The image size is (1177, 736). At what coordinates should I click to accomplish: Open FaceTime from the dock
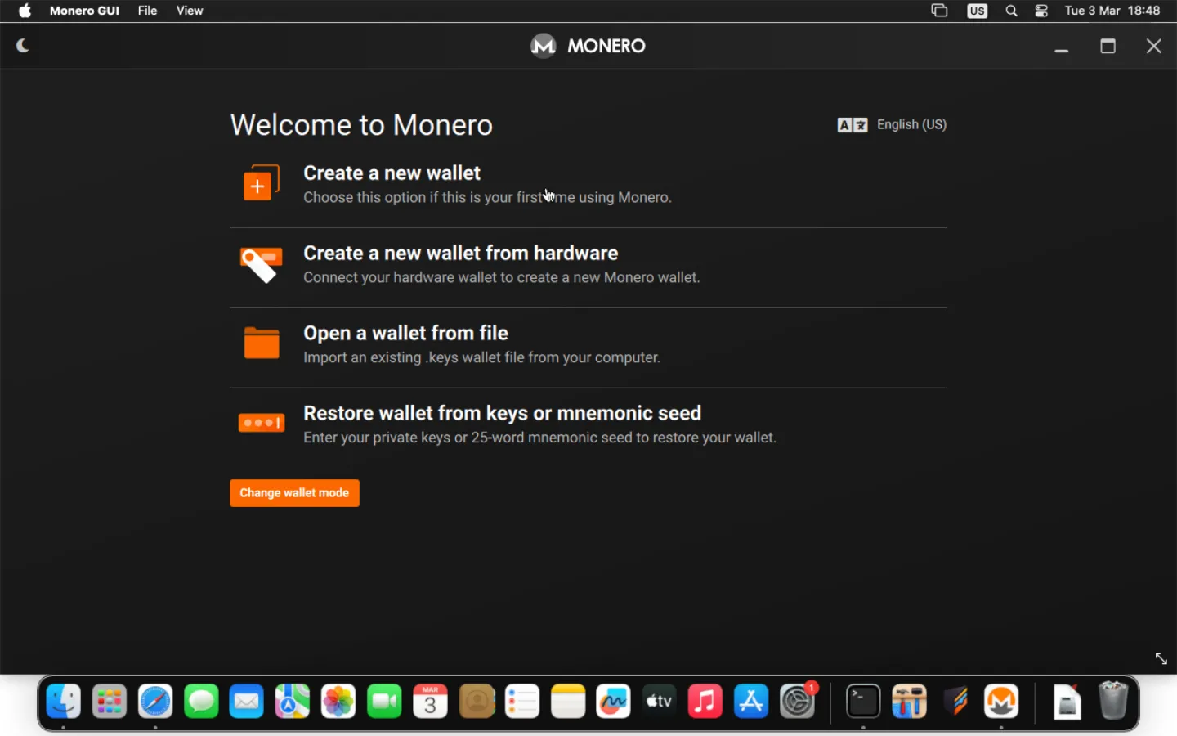tap(384, 702)
